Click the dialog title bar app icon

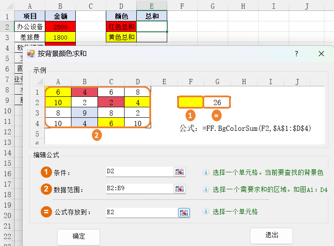point(31,54)
